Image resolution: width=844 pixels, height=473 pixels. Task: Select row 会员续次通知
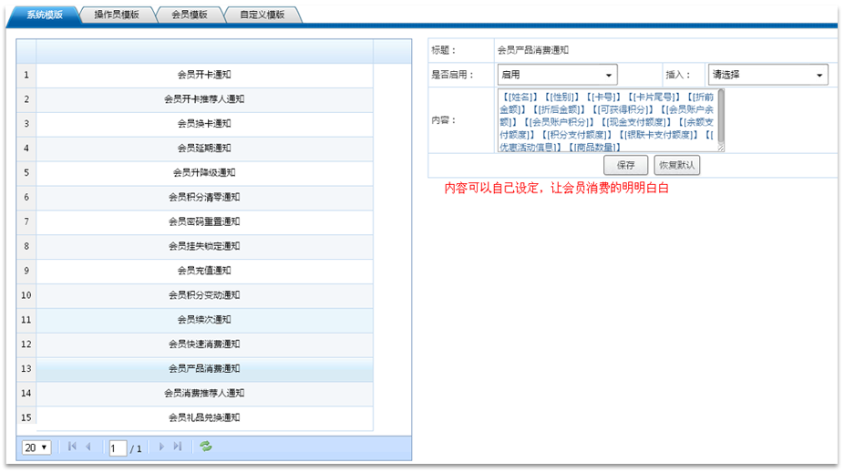click(x=204, y=320)
